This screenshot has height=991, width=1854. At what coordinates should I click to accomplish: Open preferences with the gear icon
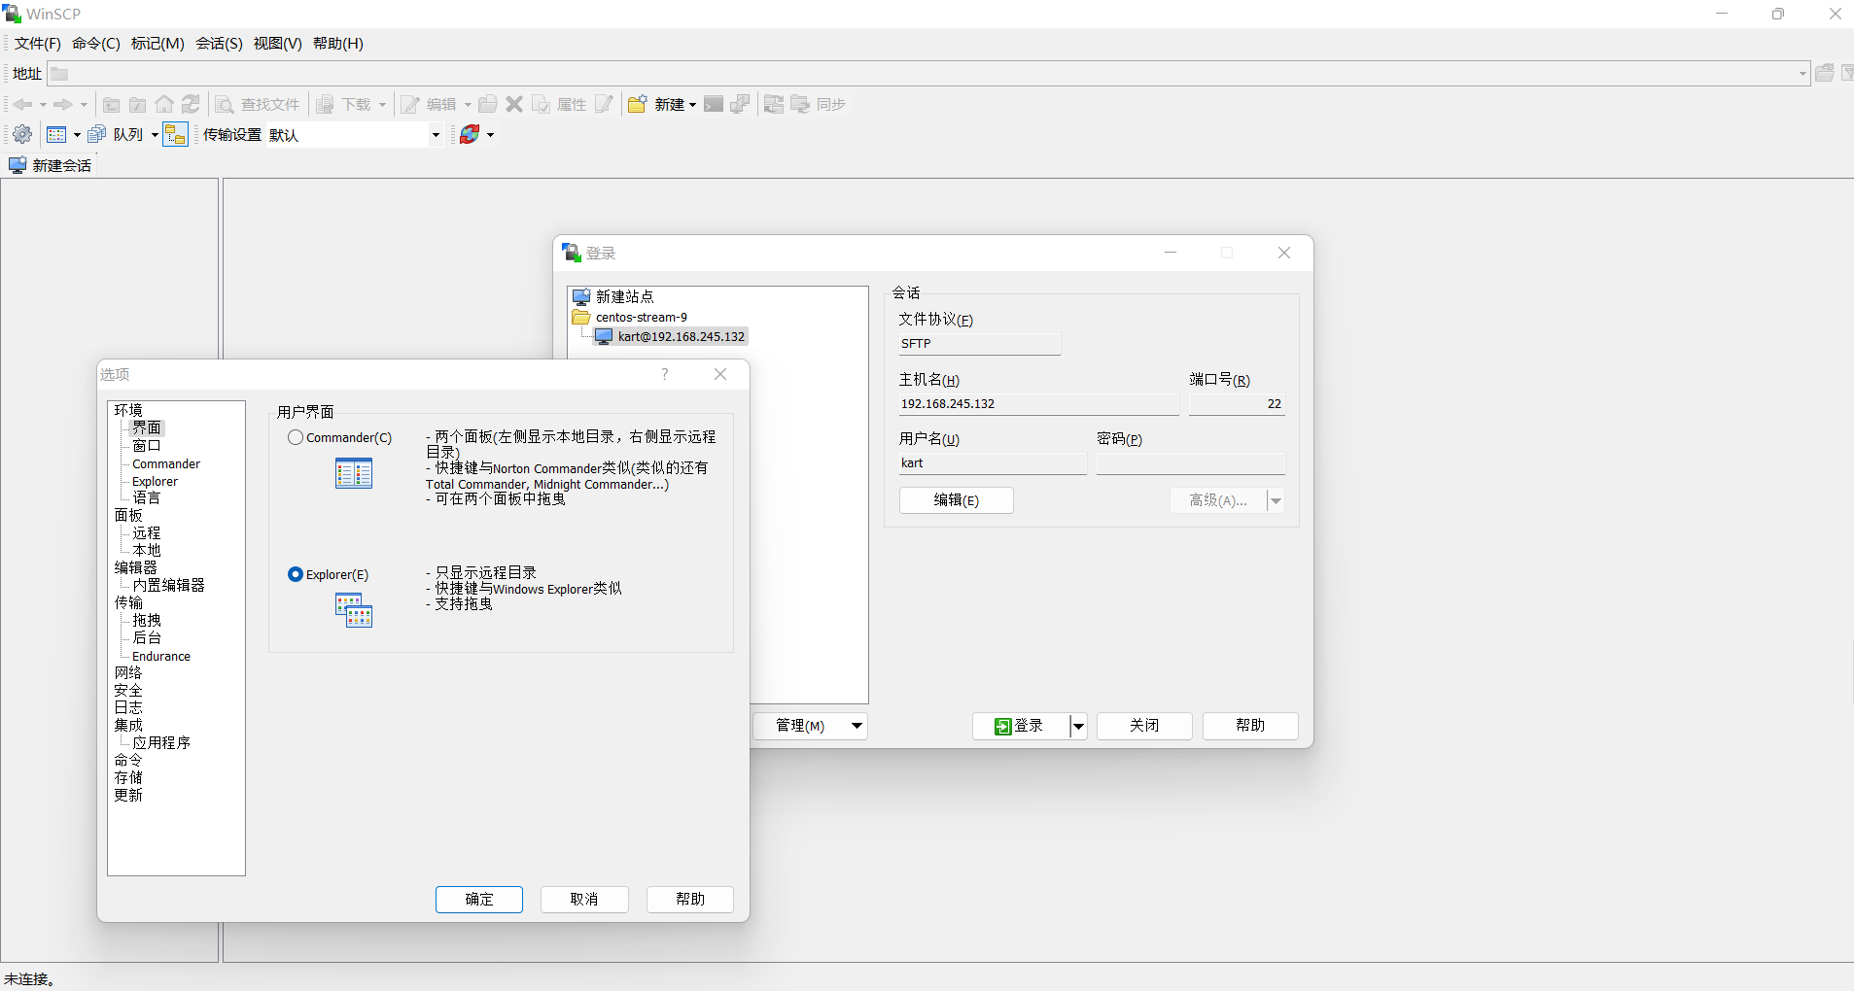[22, 135]
